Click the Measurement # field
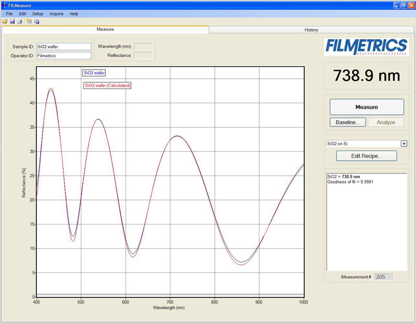Viewport: 417px width, 324px height. coord(383,277)
